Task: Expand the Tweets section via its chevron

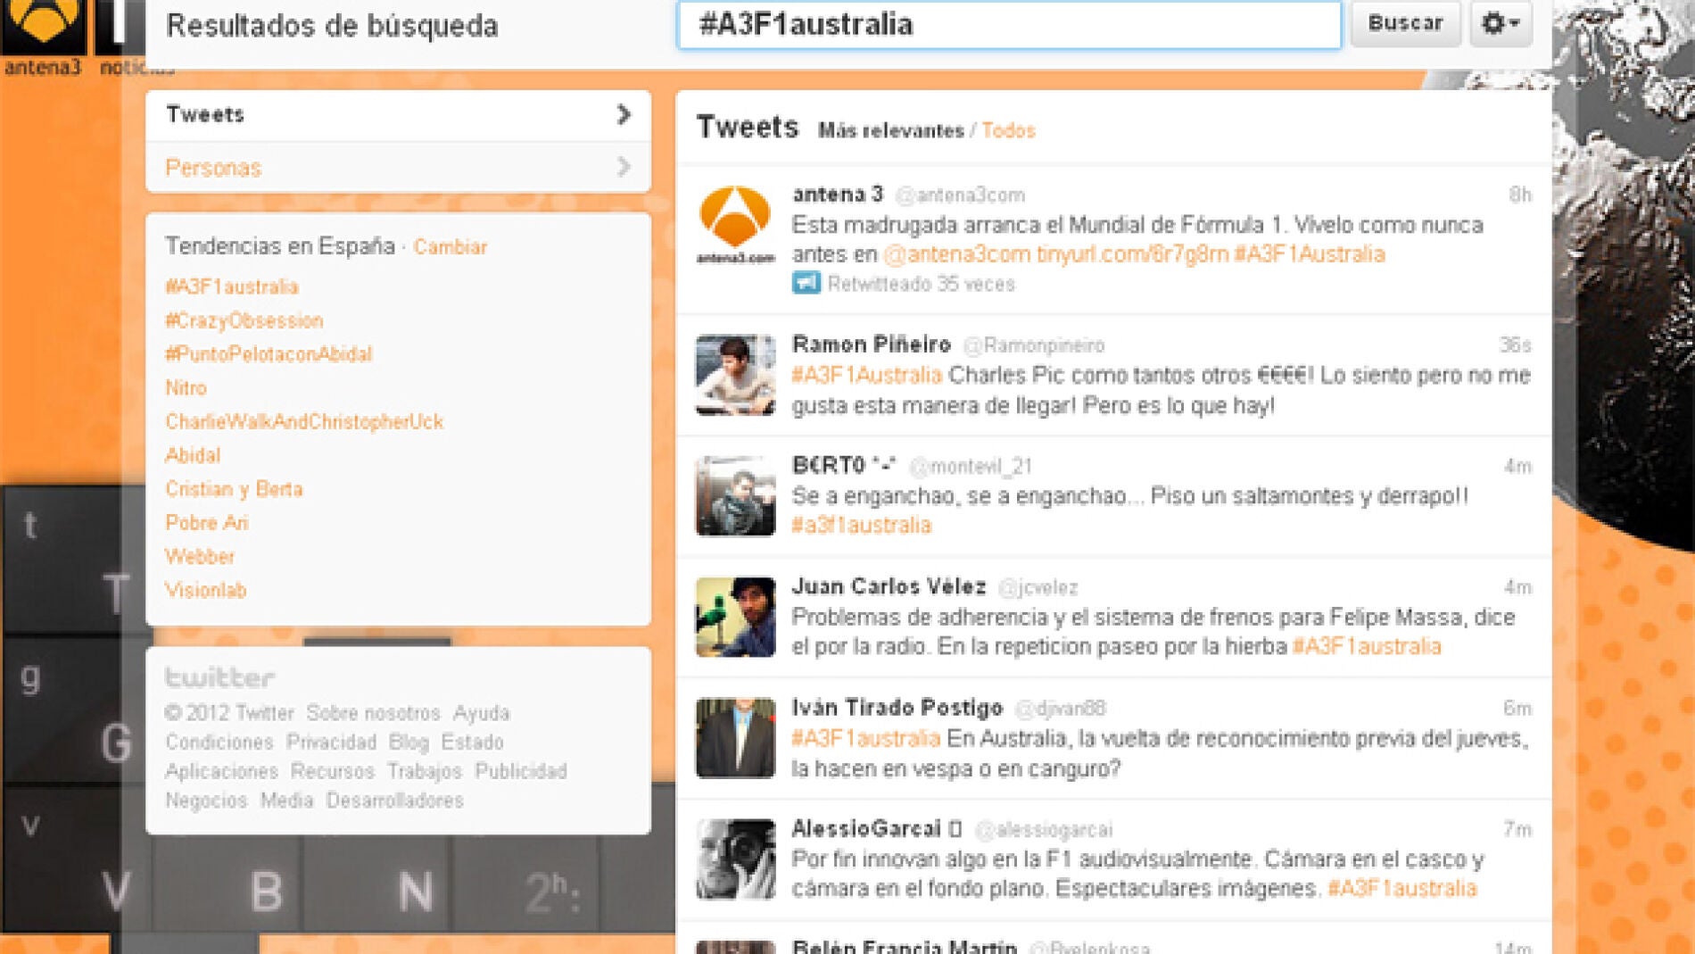Action: pos(624,114)
